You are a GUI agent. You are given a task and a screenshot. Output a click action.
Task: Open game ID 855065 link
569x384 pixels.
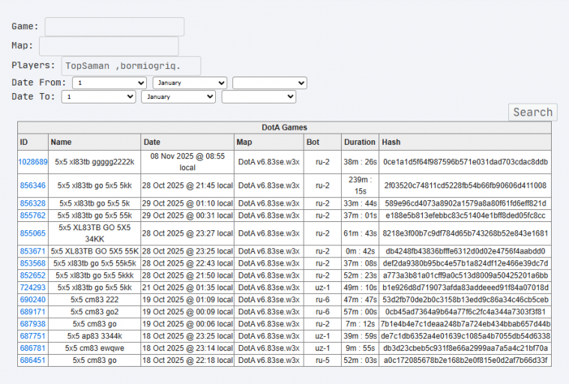[33, 233]
